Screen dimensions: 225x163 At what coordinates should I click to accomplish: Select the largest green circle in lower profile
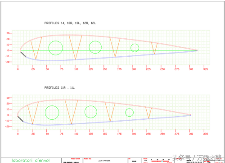pyautogui.click(x=52, y=113)
